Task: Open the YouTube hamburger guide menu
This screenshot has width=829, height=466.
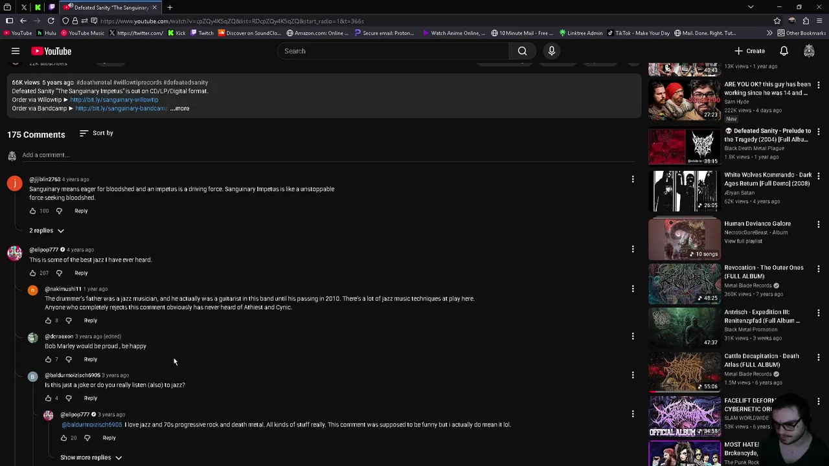Action: pos(16,51)
